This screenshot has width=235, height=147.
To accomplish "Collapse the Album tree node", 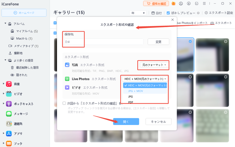I will point(5,23).
